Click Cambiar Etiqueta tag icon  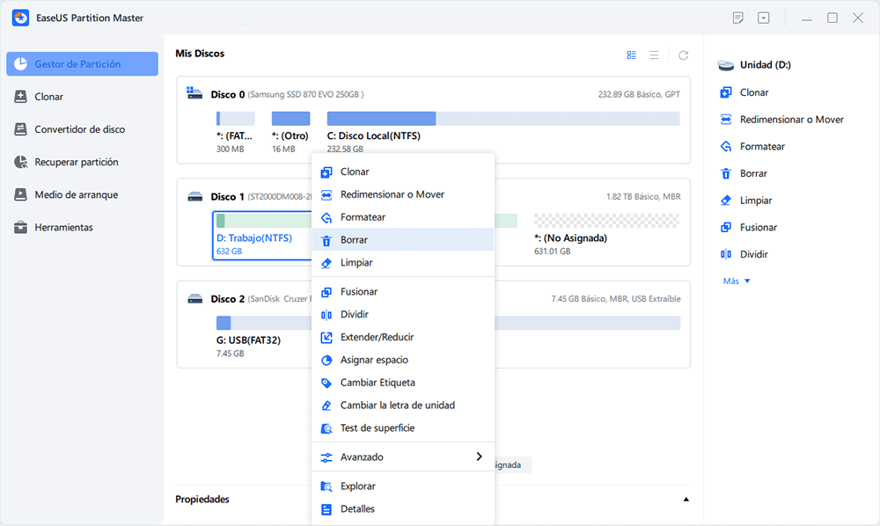click(326, 383)
